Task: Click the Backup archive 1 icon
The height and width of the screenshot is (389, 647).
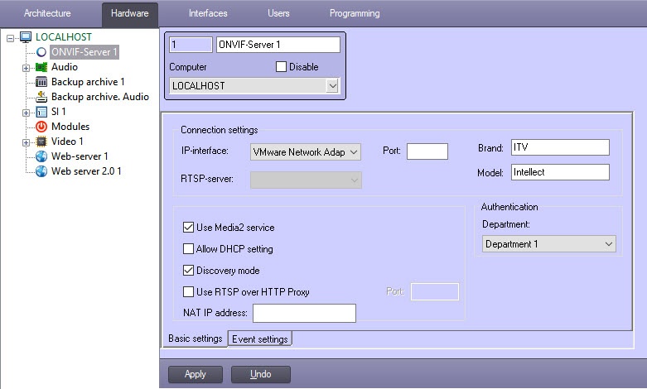Action: [41, 82]
